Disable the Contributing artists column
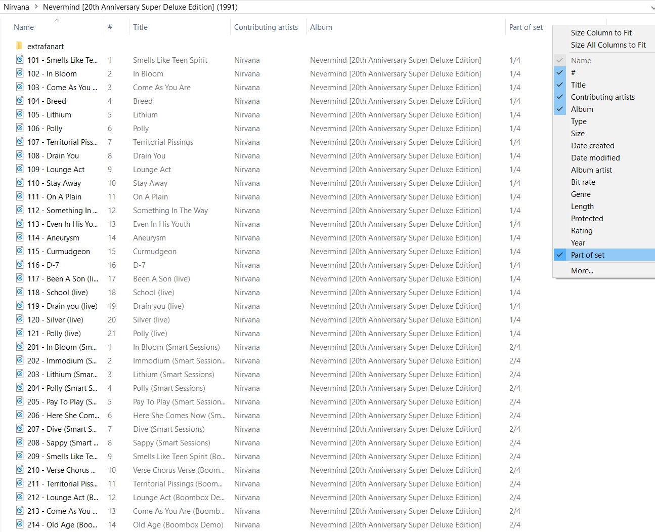 [602, 97]
